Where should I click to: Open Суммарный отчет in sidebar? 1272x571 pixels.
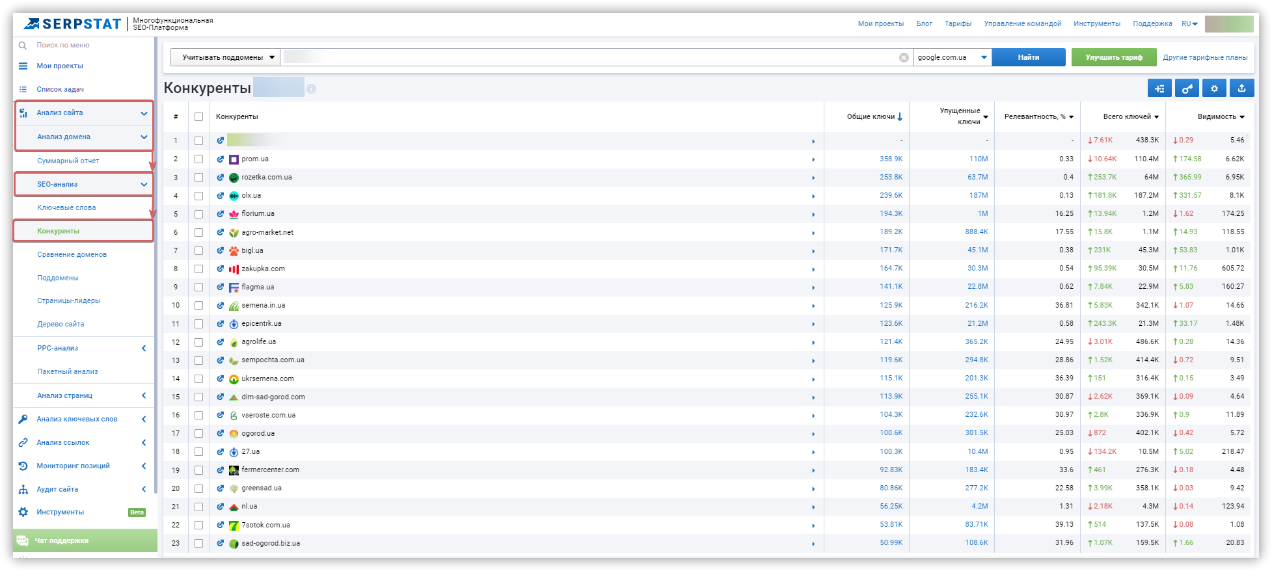pyautogui.click(x=68, y=161)
